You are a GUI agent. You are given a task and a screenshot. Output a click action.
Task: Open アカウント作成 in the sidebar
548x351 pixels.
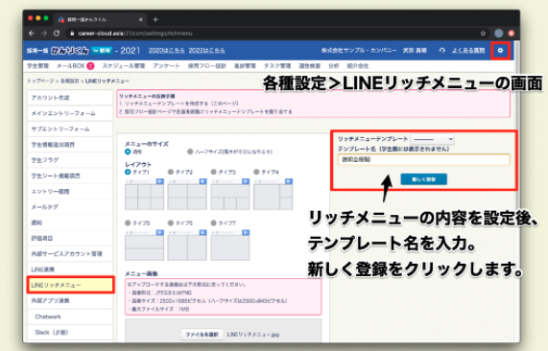pos(70,98)
